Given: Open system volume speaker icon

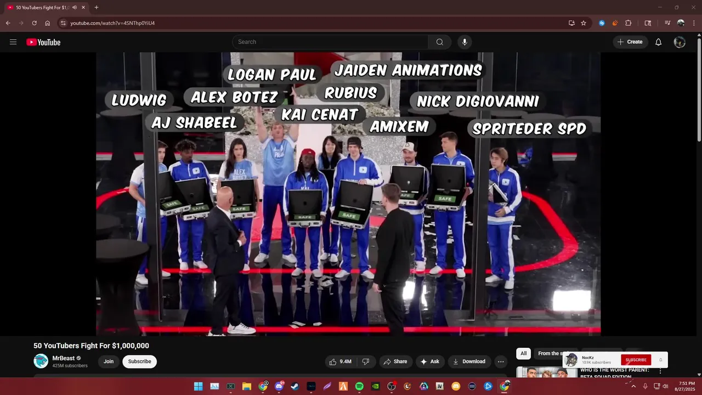Looking at the screenshot, I should click(x=665, y=386).
